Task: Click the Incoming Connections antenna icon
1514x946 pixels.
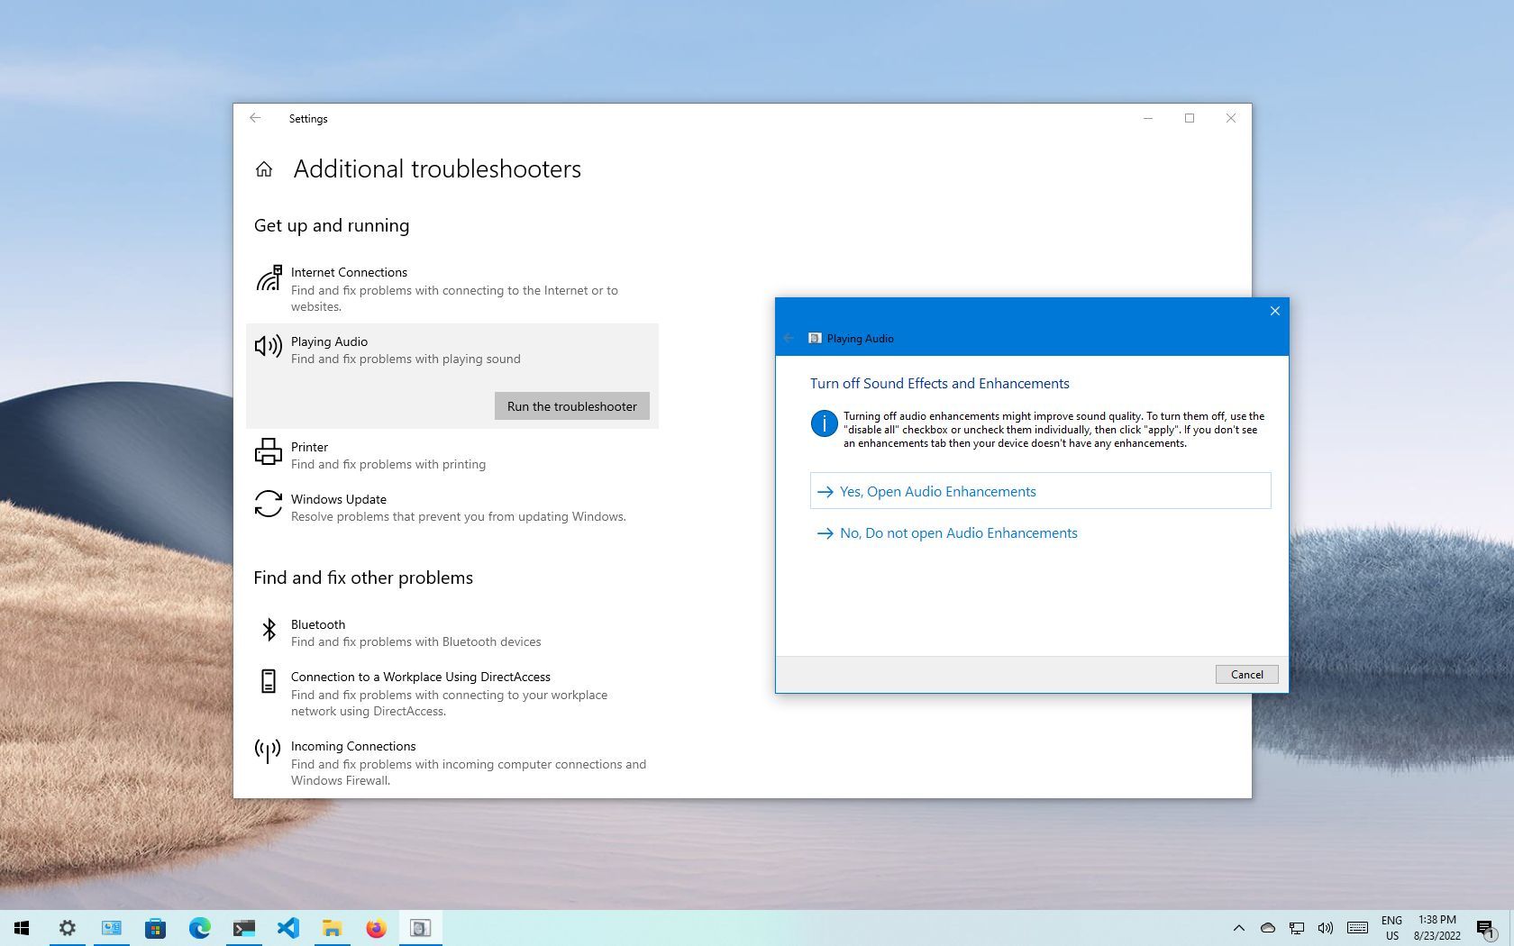Action: click(267, 751)
